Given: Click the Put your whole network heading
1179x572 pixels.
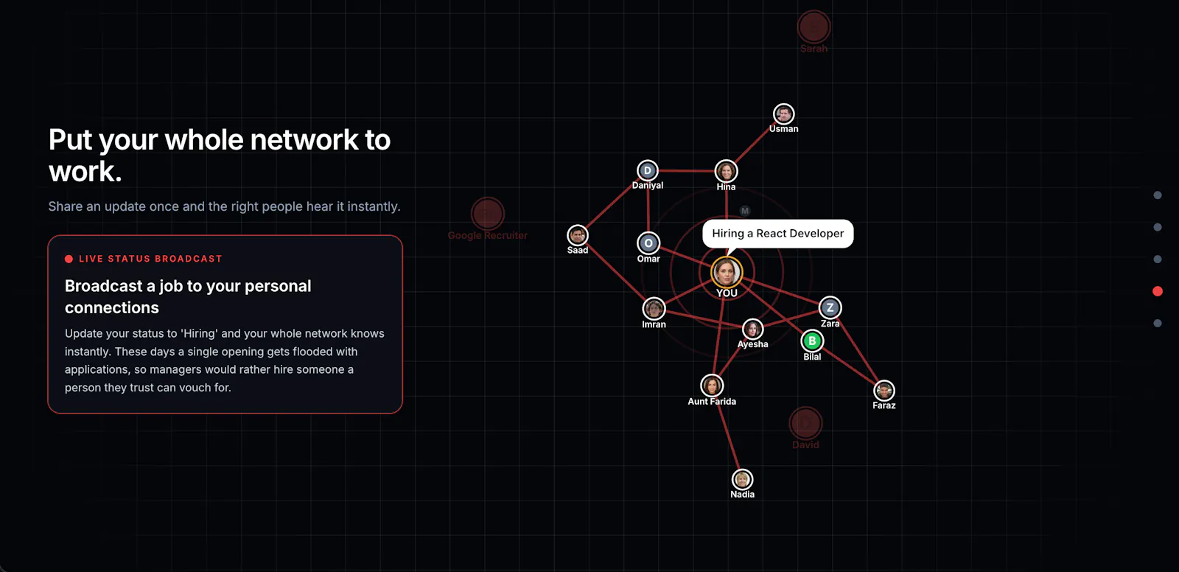Looking at the screenshot, I should 220,156.
